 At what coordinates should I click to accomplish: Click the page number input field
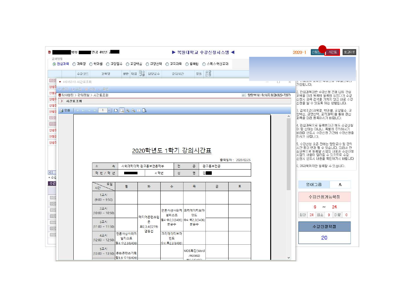103,110
